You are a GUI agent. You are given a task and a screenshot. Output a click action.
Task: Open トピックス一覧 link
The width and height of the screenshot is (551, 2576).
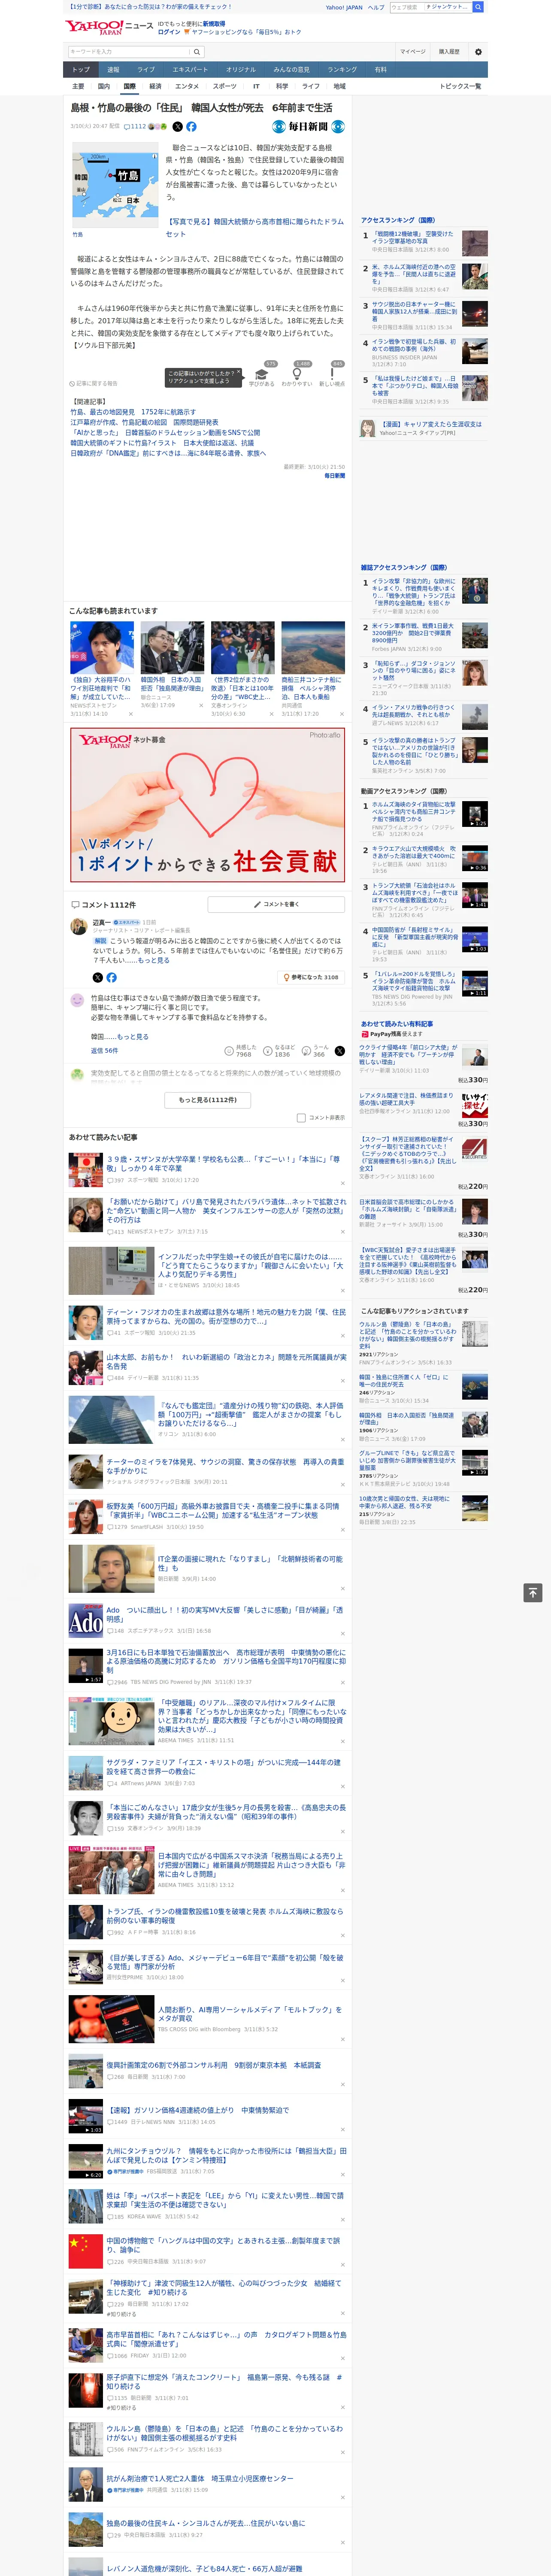pos(460,86)
